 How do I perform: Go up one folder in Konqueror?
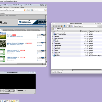(x=59, y=26)
